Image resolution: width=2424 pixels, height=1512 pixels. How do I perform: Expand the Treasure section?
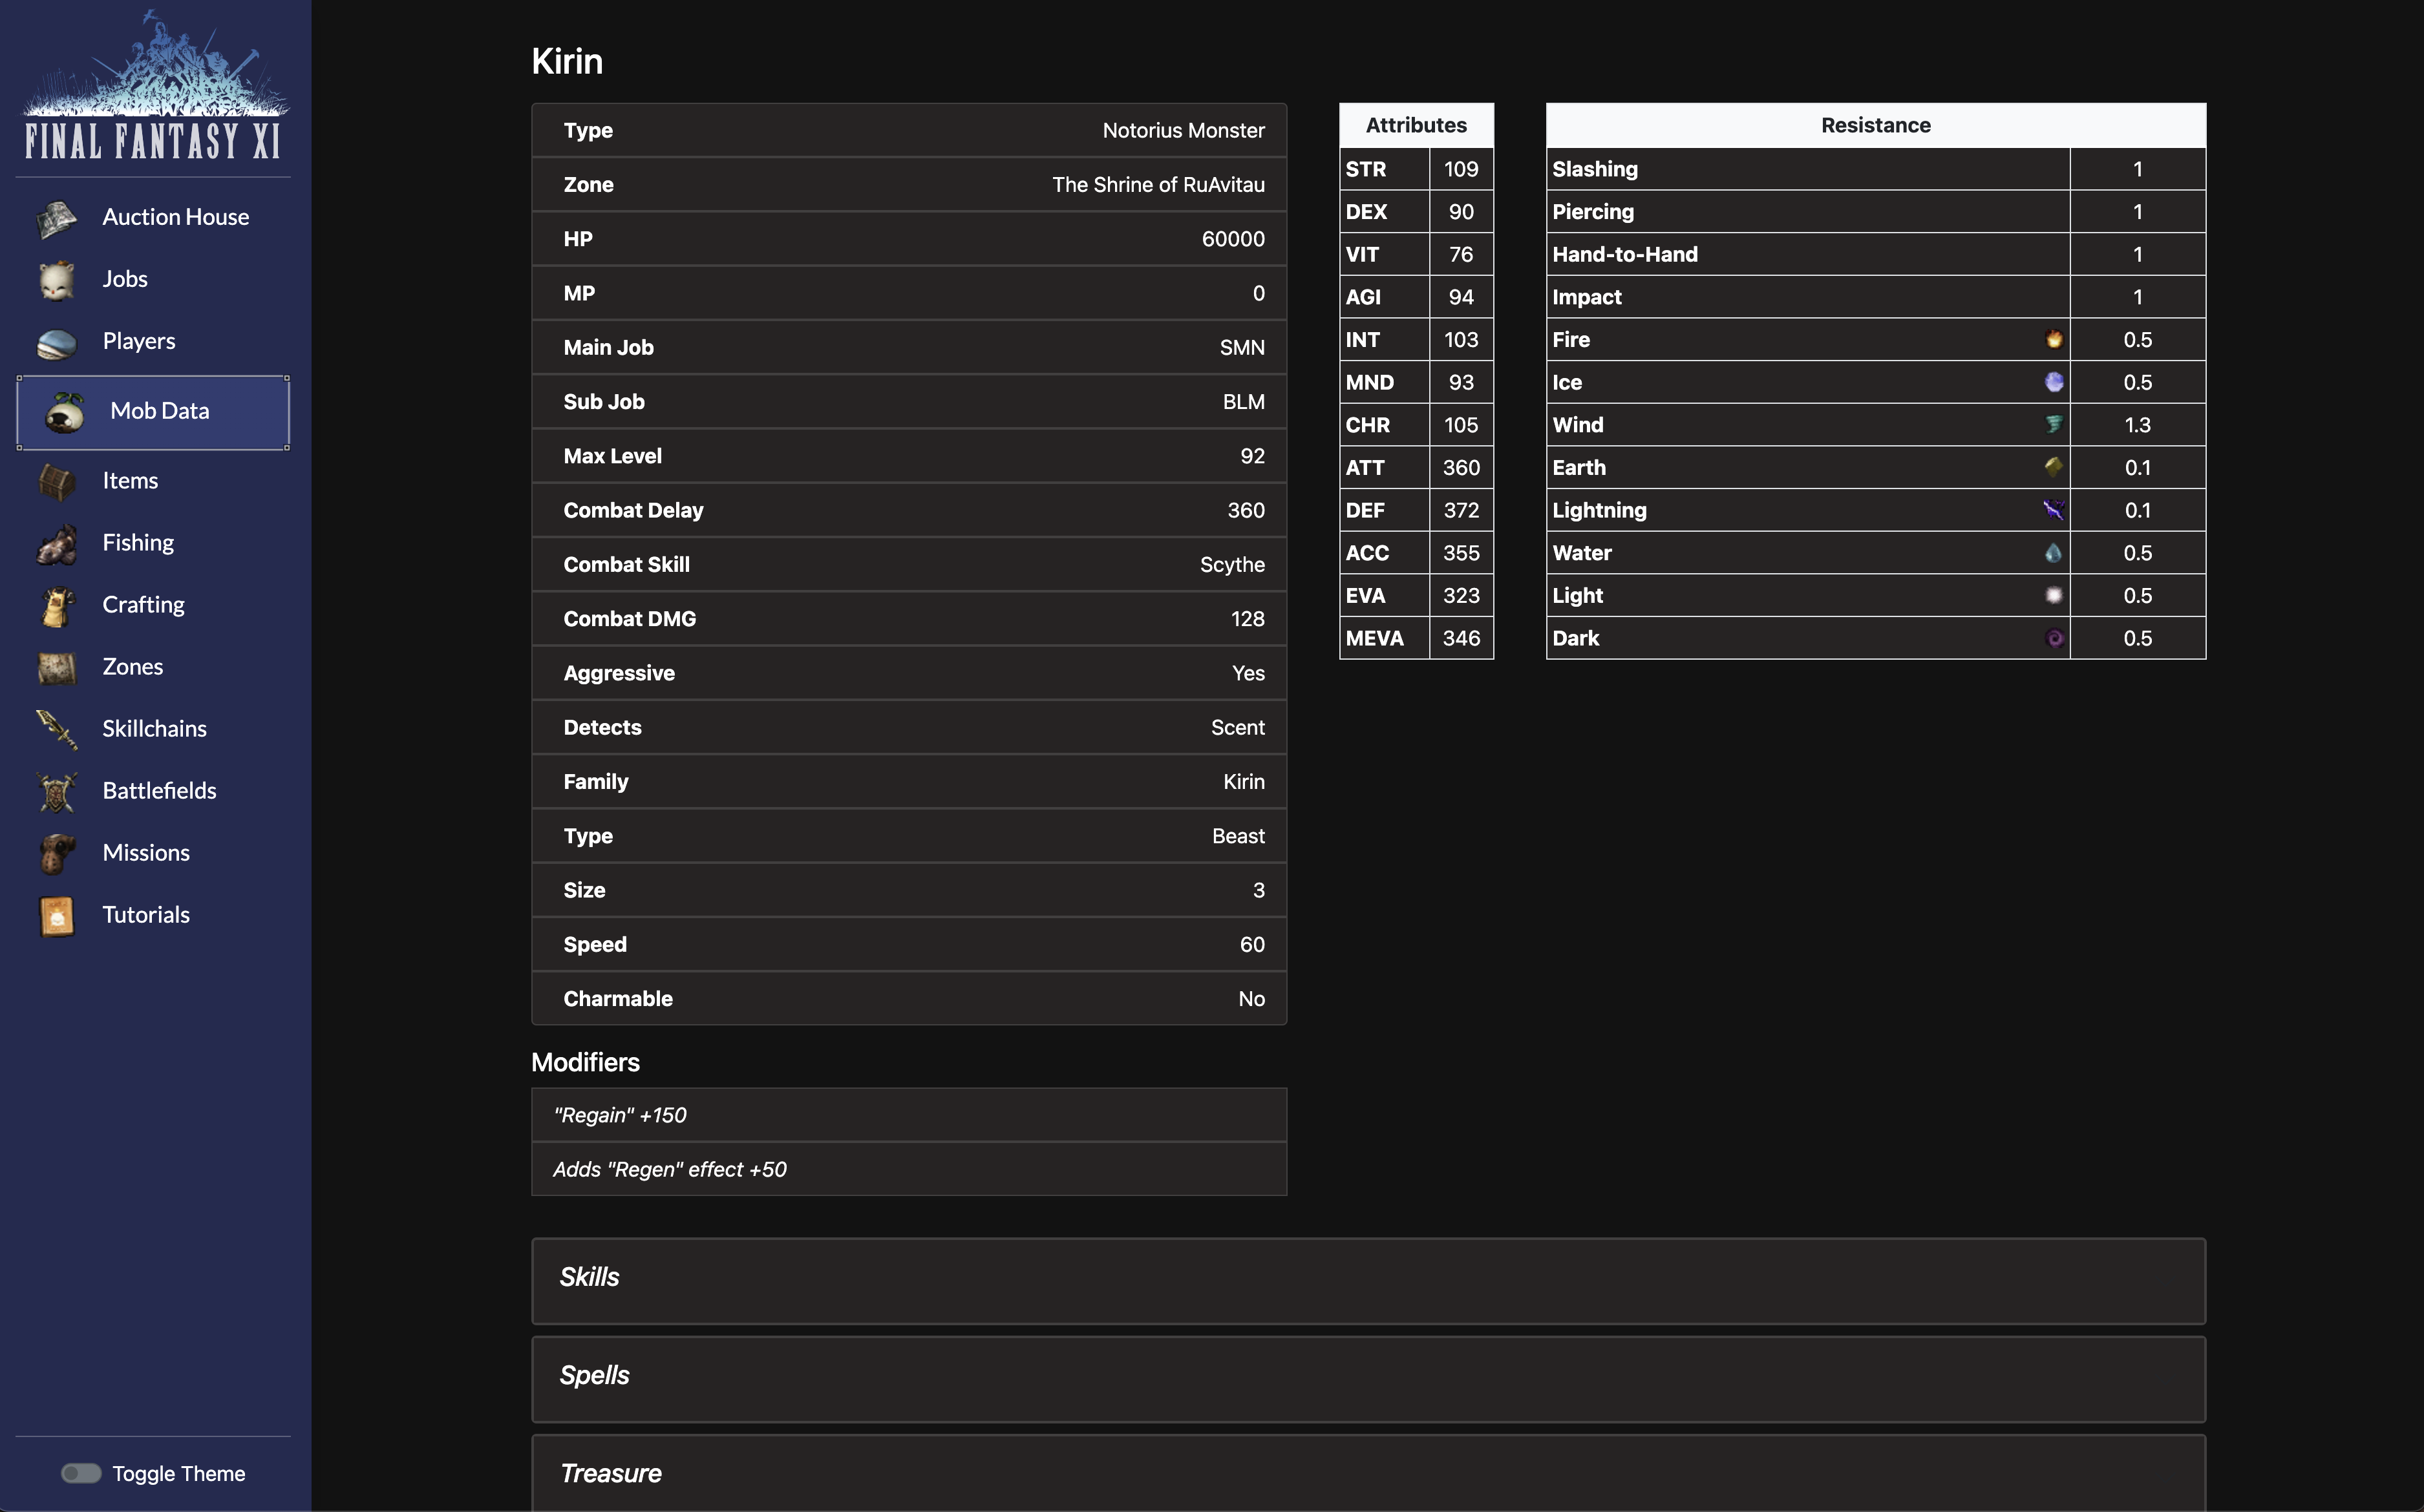tap(610, 1473)
